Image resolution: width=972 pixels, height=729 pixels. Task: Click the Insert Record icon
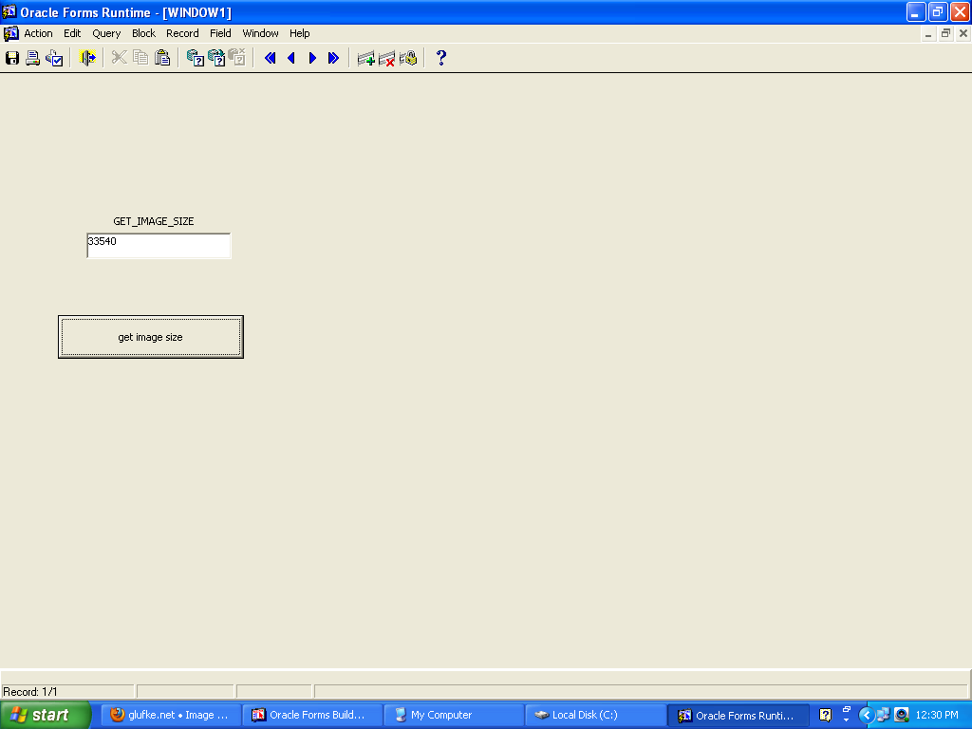point(365,58)
